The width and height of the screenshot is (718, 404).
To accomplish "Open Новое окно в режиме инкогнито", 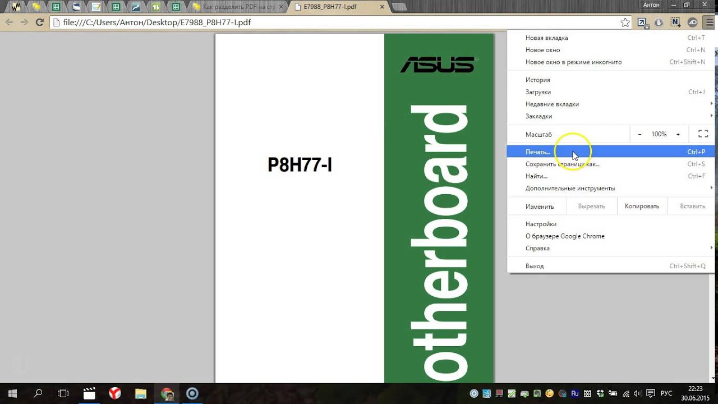I will [x=611, y=62].
